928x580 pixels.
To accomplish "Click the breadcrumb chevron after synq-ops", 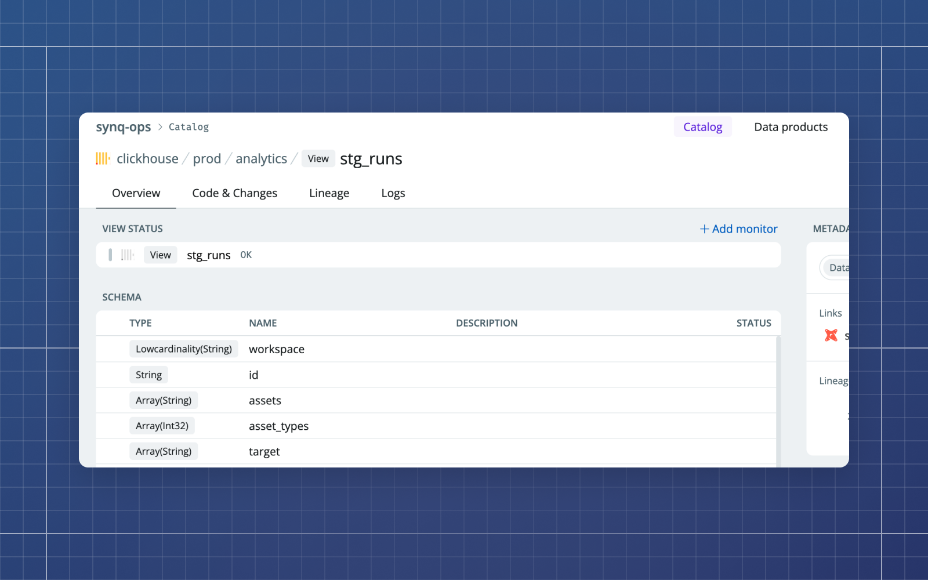I will 160,127.
